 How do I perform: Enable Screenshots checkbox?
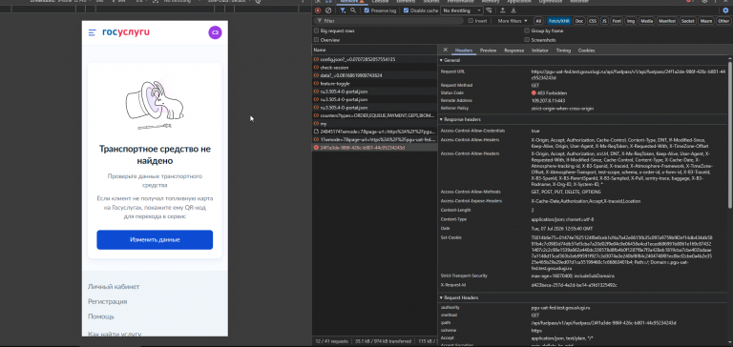point(527,40)
